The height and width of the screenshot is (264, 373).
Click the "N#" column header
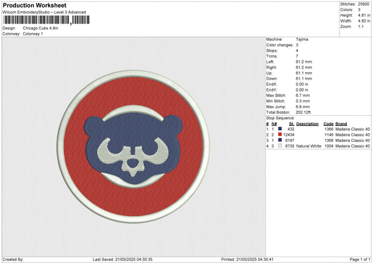click(274, 124)
